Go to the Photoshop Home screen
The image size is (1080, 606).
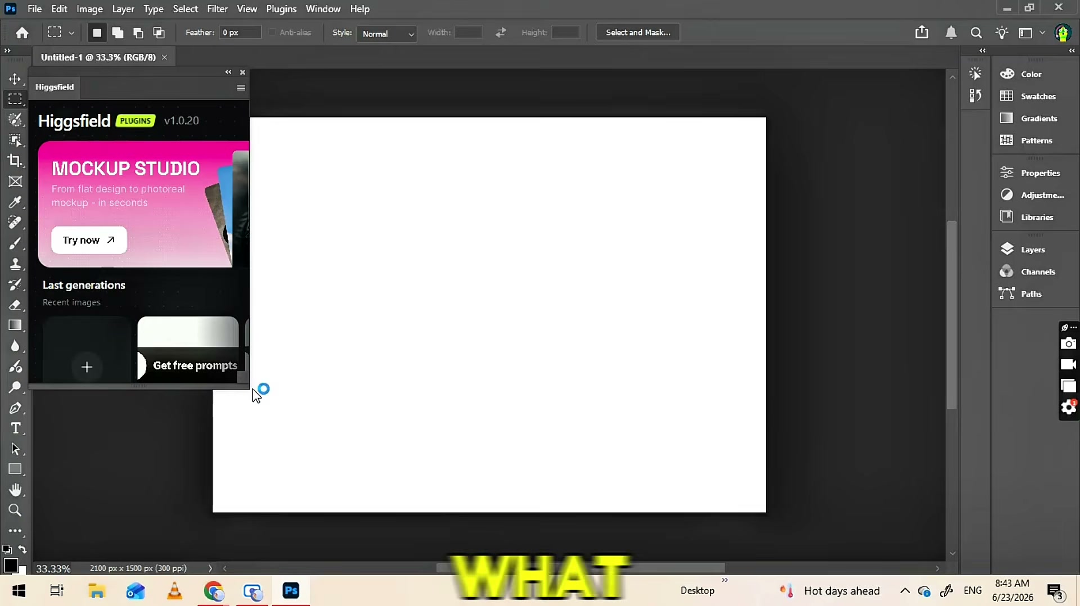click(x=22, y=33)
